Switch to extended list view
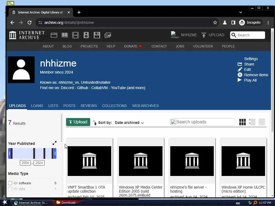 click(x=252, y=122)
